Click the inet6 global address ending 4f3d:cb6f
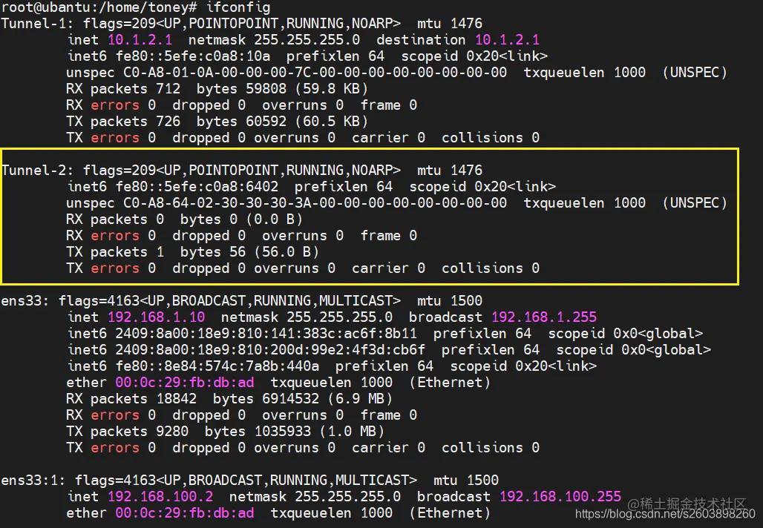This screenshot has height=528, width=763. (x=270, y=350)
